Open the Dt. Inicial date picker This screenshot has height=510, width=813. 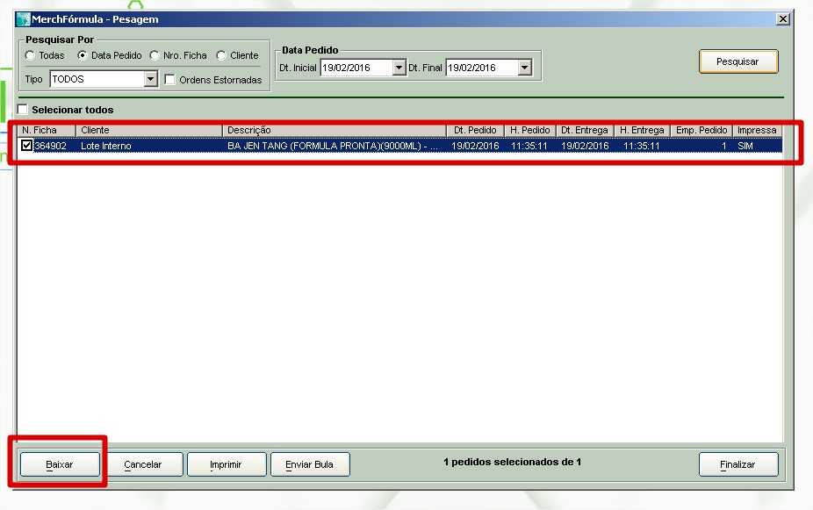tap(399, 68)
